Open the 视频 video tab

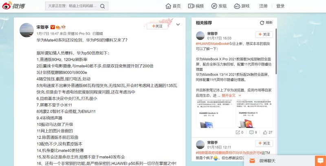point(196,6)
